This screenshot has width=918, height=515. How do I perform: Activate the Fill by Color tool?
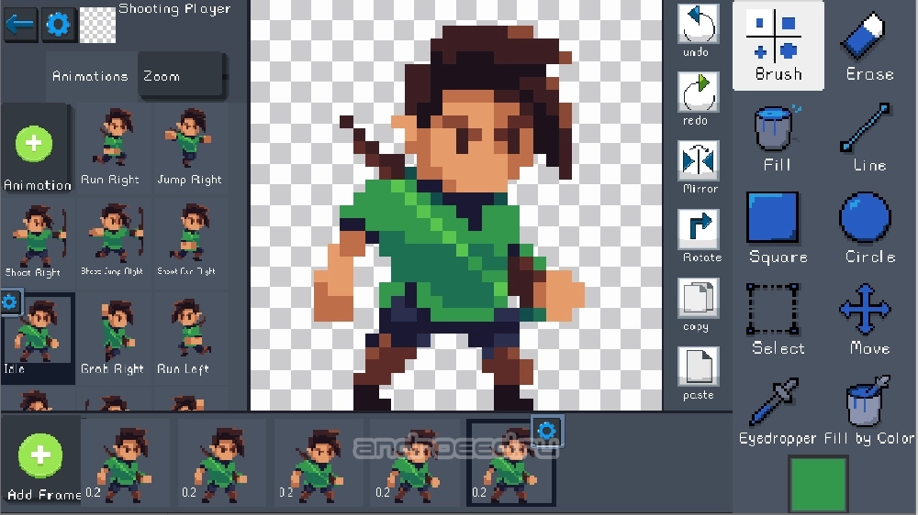[869, 411]
